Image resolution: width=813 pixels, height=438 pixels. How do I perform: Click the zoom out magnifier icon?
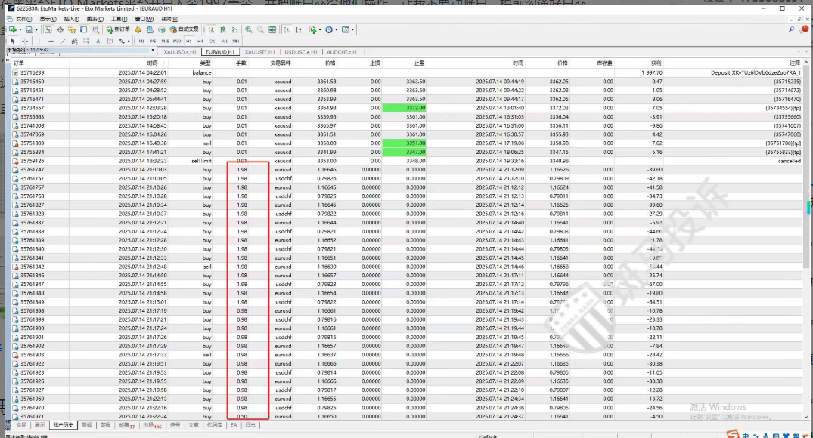pyautogui.click(x=261, y=29)
